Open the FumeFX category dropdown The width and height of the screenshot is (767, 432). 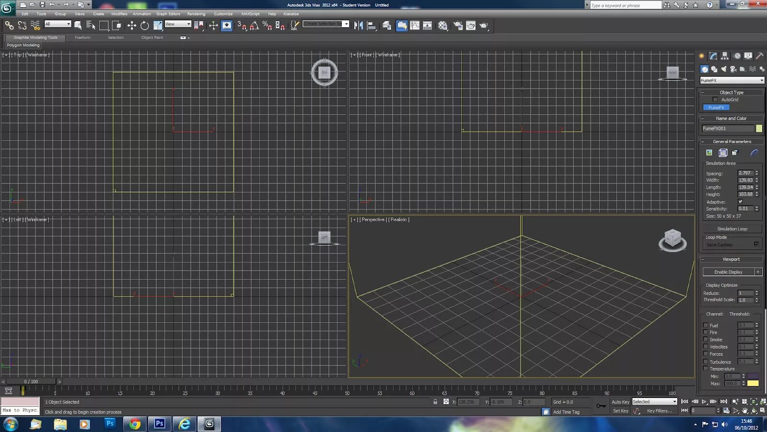tap(732, 80)
